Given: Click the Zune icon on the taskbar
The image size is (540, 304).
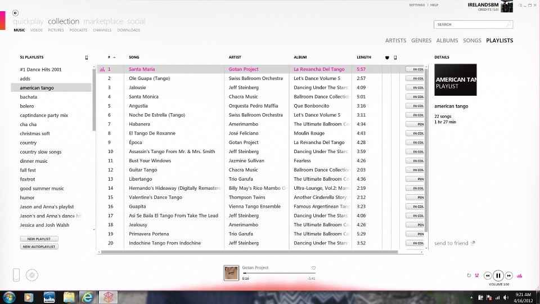Looking at the screenshot, I should click(x=108, y=297).
